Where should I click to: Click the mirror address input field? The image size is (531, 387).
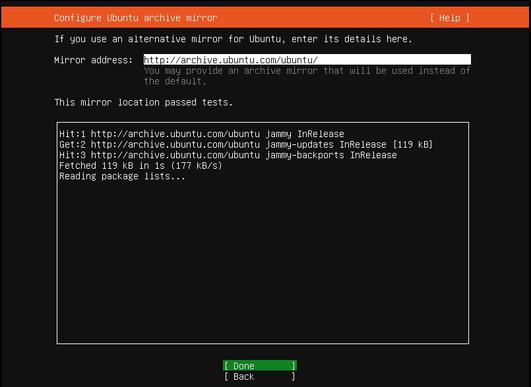307,59
